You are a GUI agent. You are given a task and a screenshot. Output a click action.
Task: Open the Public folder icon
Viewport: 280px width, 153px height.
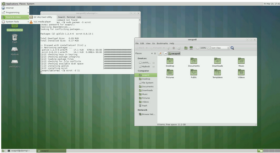194,74
